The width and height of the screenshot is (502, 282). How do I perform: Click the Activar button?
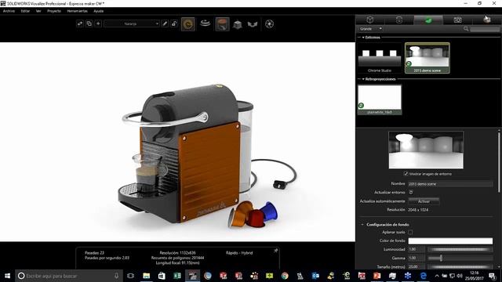(x=424, y=201)
